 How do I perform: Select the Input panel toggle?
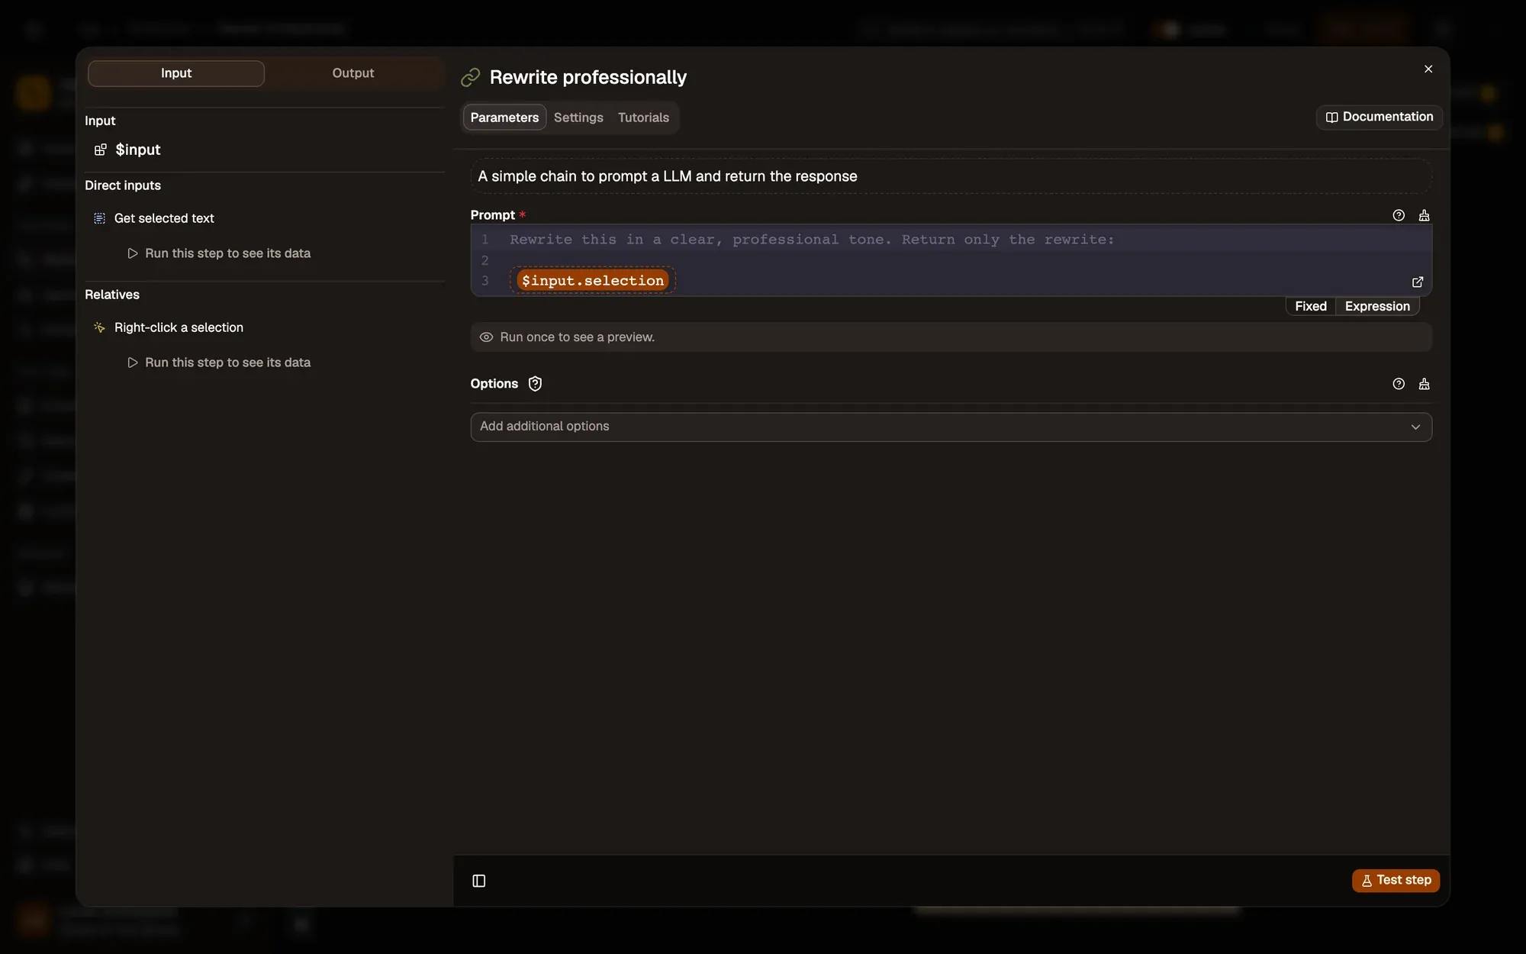click(x=176, y=73)
